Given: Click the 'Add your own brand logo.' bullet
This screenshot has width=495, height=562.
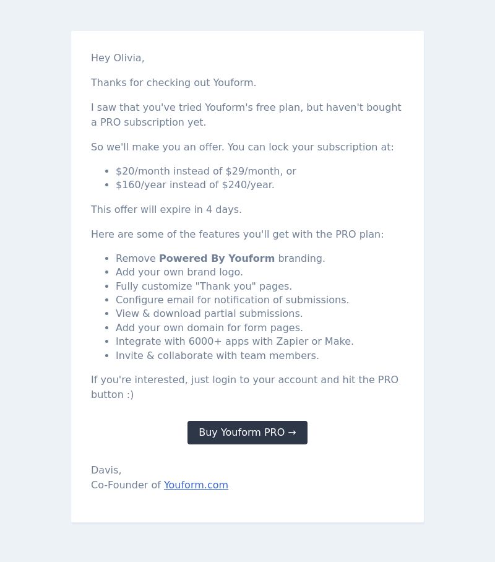Looking at the screenshot, I should click(179, 272).
